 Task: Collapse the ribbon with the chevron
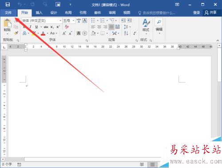pos(218,41)
